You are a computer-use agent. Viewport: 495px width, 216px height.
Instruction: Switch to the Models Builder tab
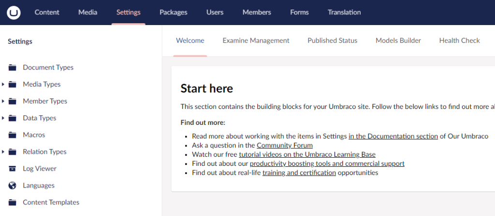(x=398, y=40)
